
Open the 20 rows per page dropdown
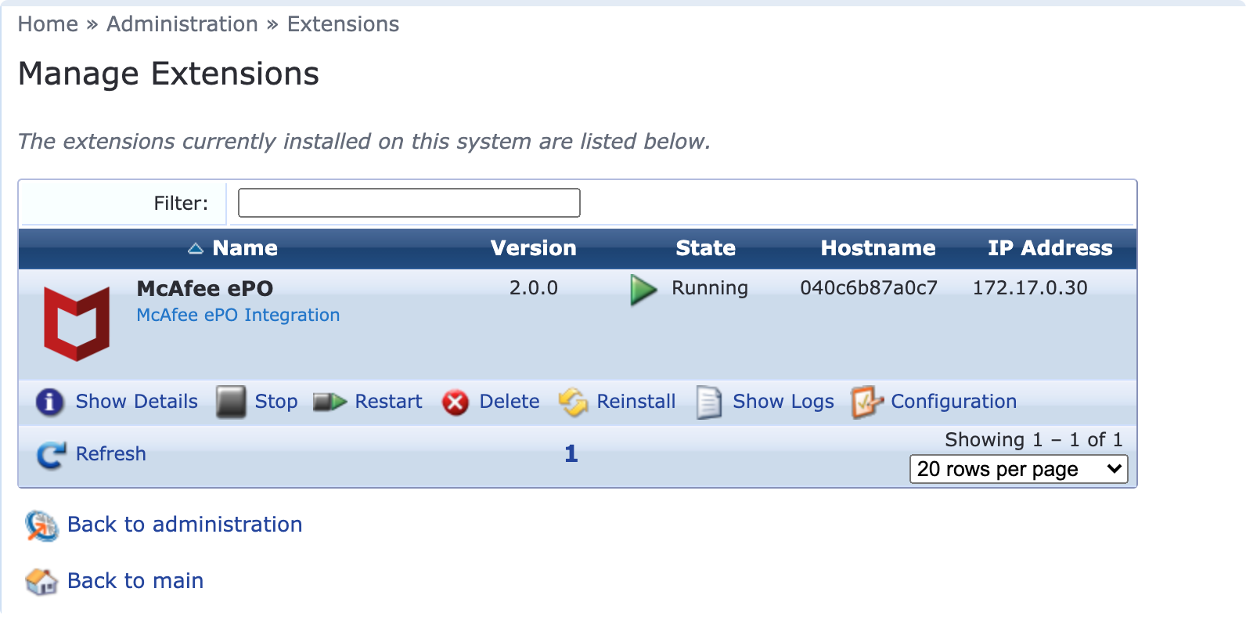pyautogui.click(x=1018, y=469)
